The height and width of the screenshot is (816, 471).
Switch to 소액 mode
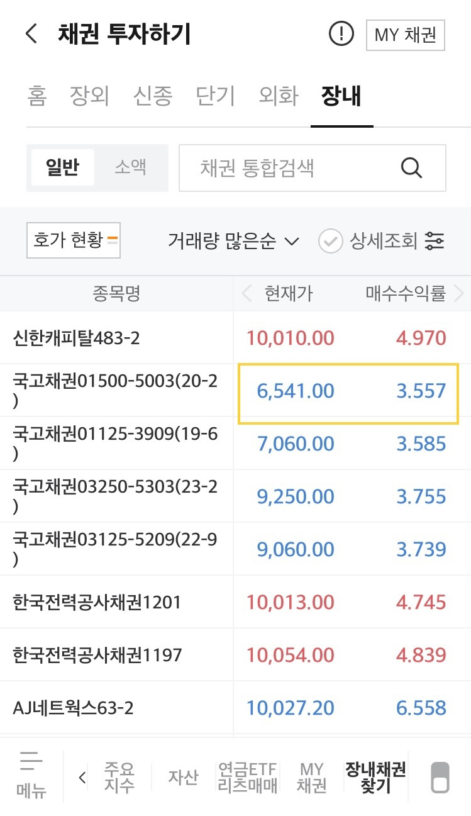130,167
